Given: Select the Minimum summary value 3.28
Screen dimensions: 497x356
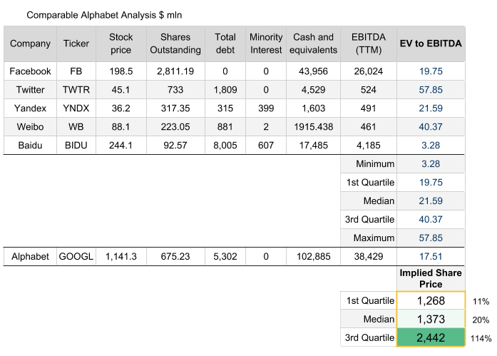Looking at the screenshot, I should tap(430, 164).
